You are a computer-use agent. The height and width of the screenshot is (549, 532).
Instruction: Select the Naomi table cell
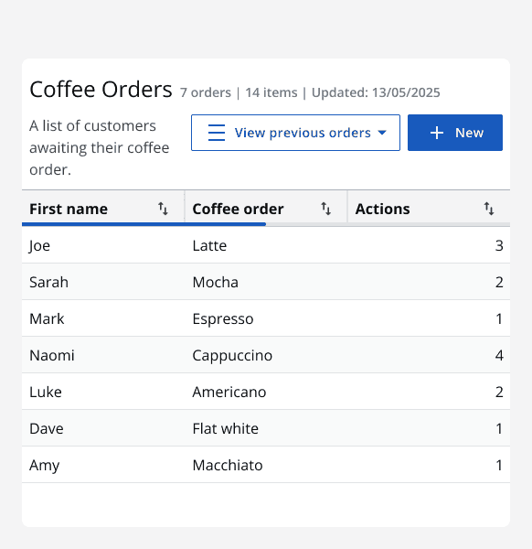click(x=103, y=355)
